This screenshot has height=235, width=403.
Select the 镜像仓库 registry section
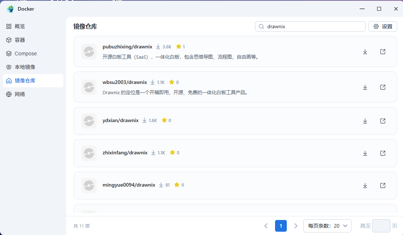click(x=33, y=81)
